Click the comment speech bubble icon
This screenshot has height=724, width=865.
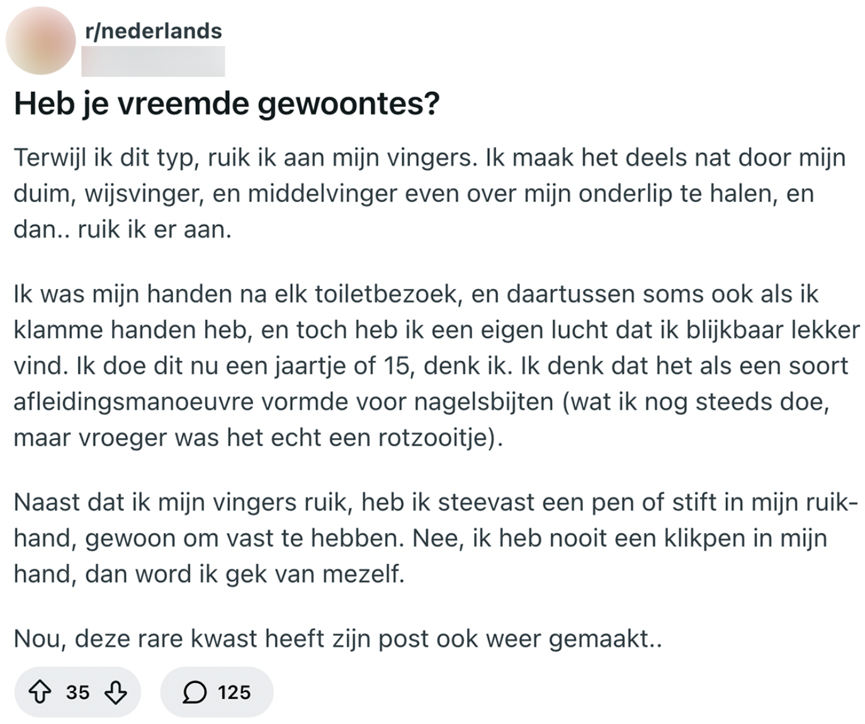tap(195, 693)
